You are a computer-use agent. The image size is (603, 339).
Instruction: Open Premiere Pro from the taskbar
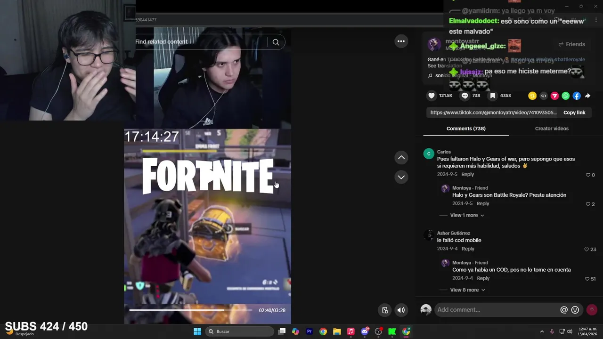pos(309,331)
